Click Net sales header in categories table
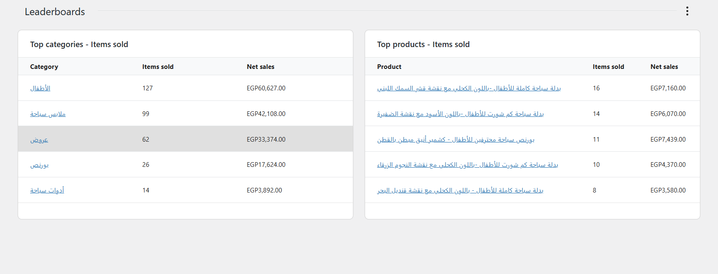The width and height of the screenshot is (718, 274). [x=261, y=67]
